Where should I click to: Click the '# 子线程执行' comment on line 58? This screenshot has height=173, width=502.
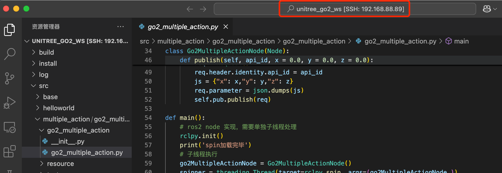click(x=199, y=154)
